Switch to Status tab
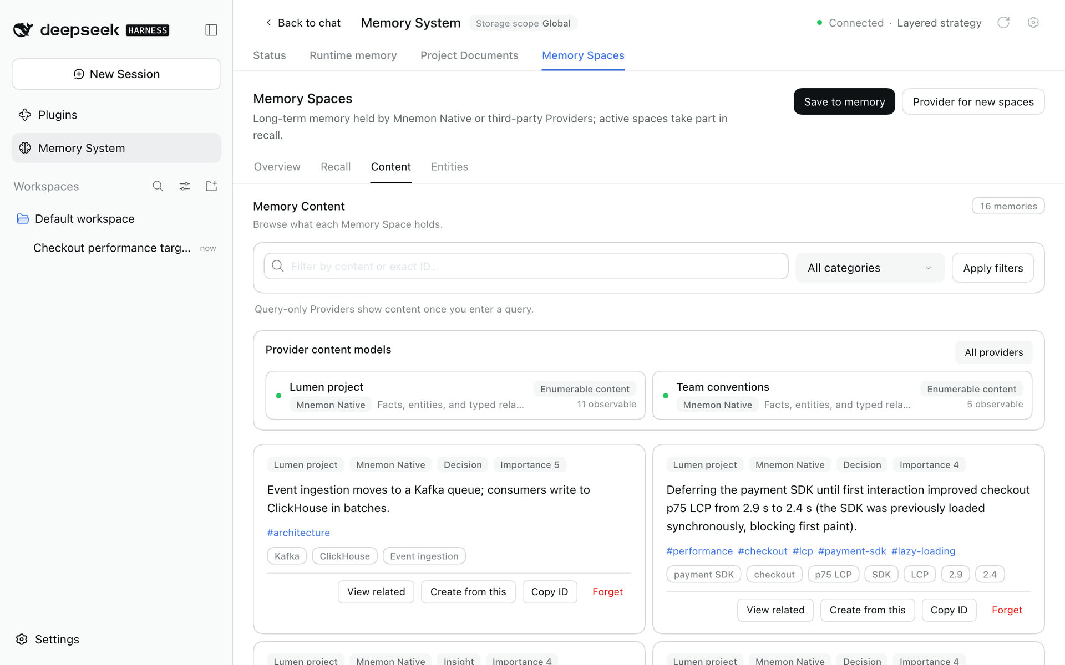 (270, 55)
